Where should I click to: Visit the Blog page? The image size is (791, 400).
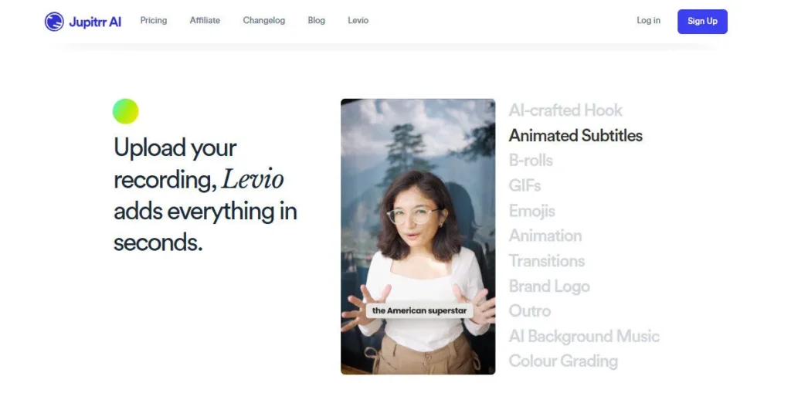click(316, 21)
